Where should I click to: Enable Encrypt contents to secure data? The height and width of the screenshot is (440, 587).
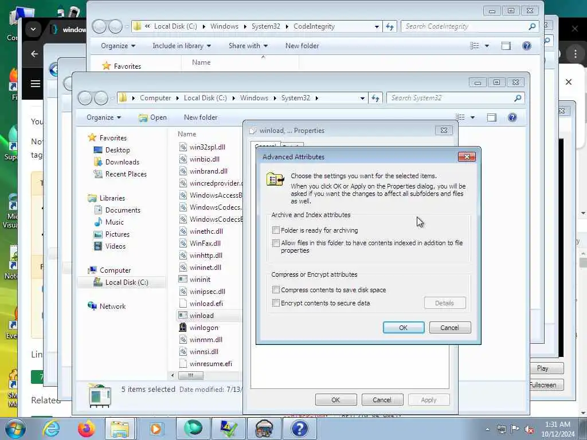276,303
